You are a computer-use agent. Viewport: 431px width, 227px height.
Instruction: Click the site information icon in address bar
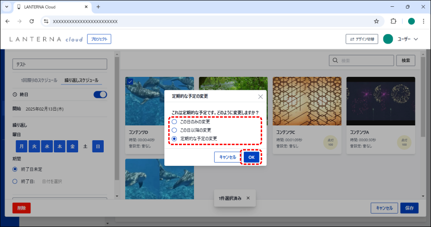point(46,21)
